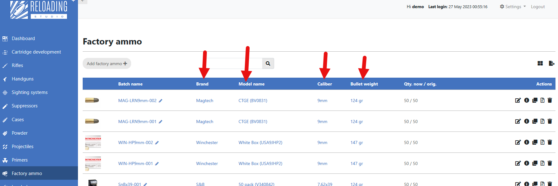The height and width of the screenshot is (186, 558).
Task: Duplicate the WIN-HP9mm-002 batch
Action: [x=535, y=142]
